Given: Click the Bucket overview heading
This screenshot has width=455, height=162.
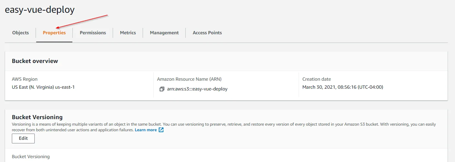Looking at the screenshot, I should click(x=35, y=61).
